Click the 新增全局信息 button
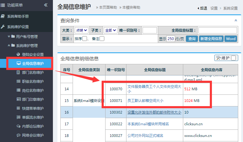Image resolution: width=243 pixels, height=142 pixels. (211, 39)
